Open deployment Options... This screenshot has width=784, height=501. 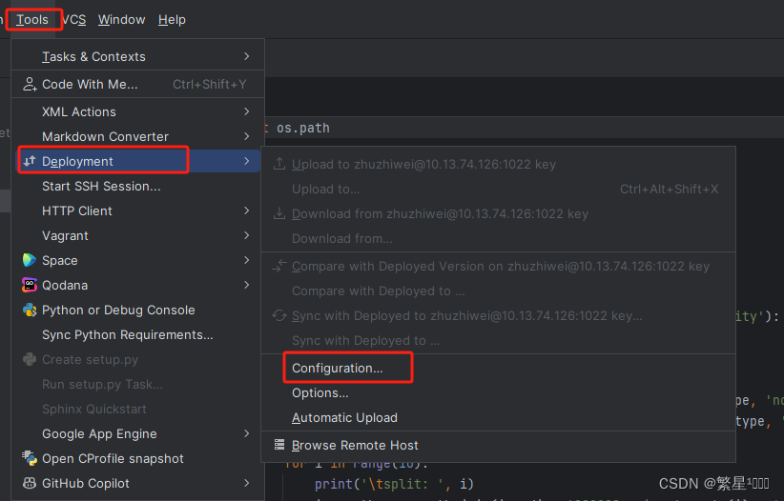498,393
